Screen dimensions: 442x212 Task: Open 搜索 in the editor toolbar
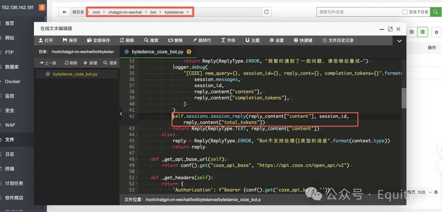[x=151, y=41]
